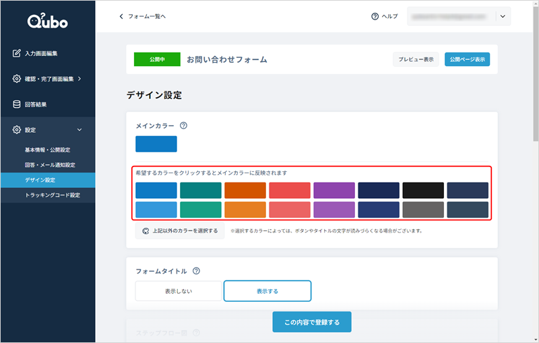This screenshot has width=539, height=343.
Task: Click the gear icon beside 確認・完了画面編集
Action: click(x=17, y=79)
